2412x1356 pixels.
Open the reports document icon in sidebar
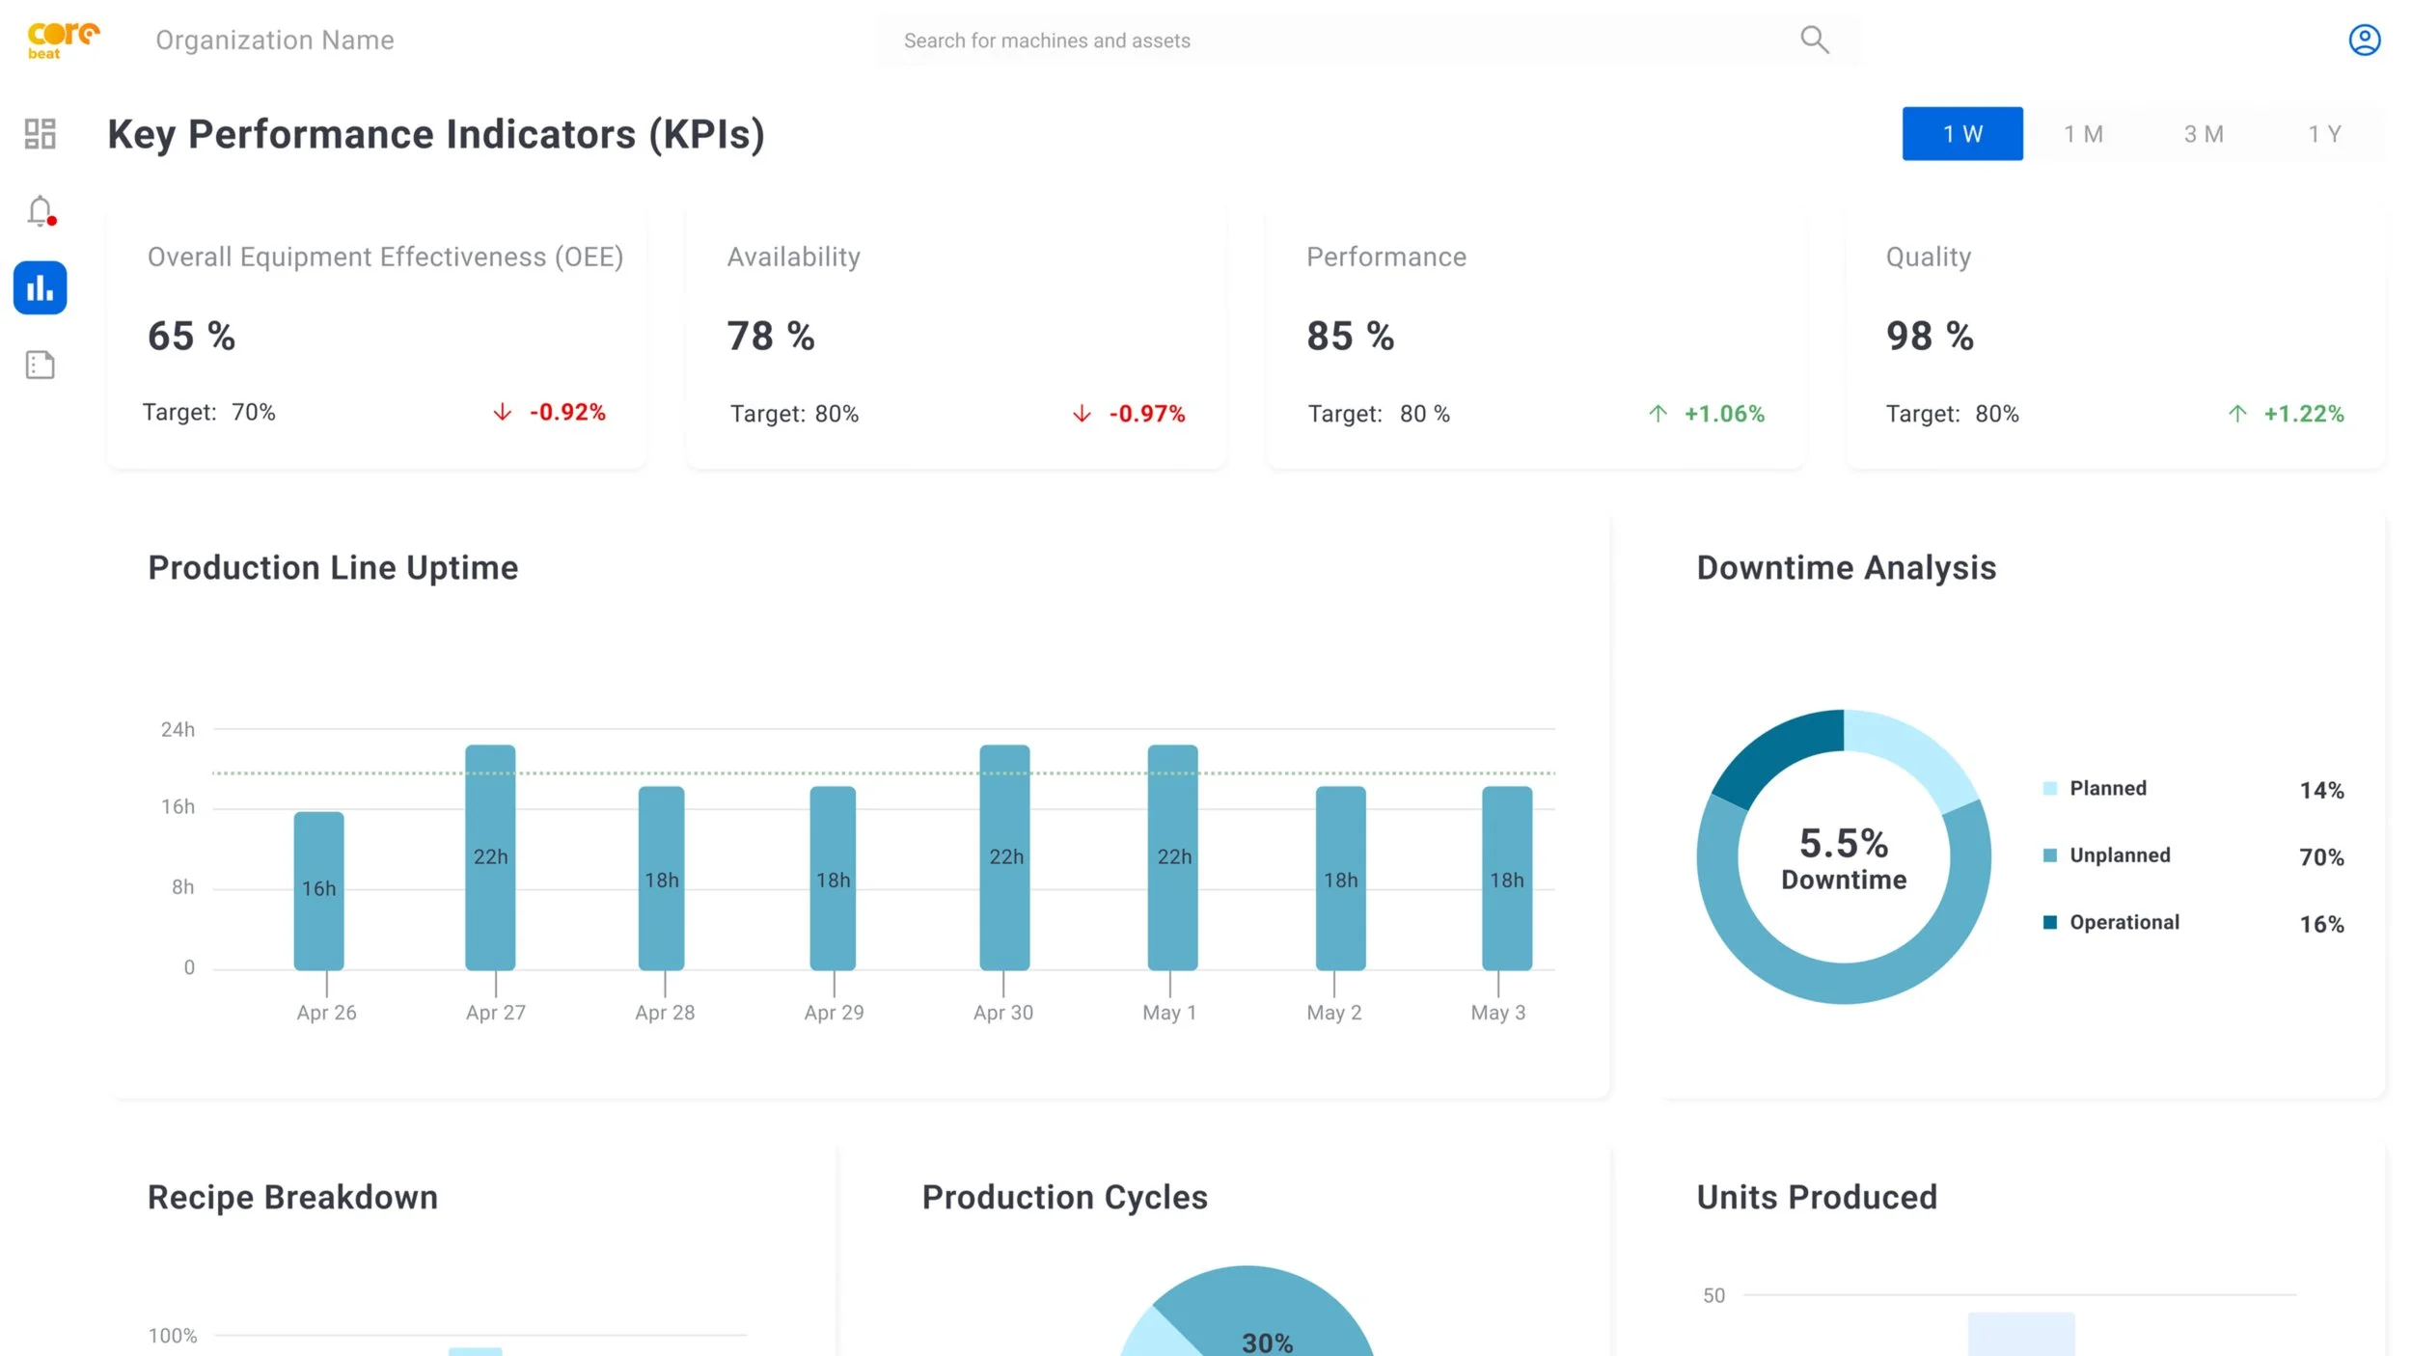coord(40,365)
